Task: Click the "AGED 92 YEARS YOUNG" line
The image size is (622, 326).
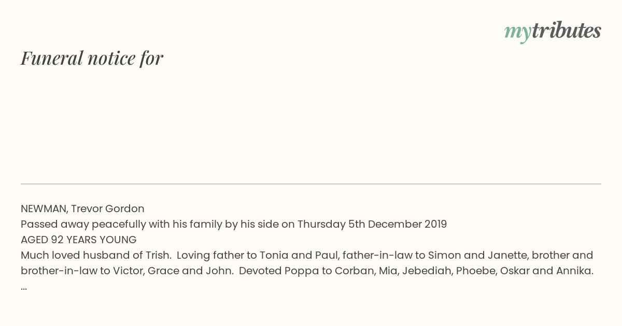Action: pyautogui.click(x=79, y=240)
